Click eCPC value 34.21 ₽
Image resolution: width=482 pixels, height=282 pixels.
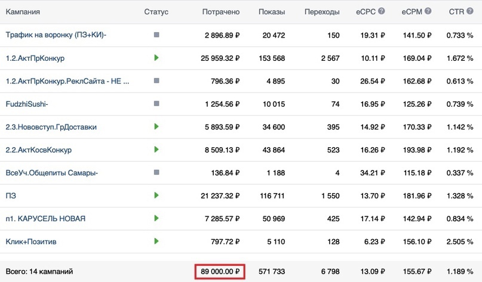373,173
